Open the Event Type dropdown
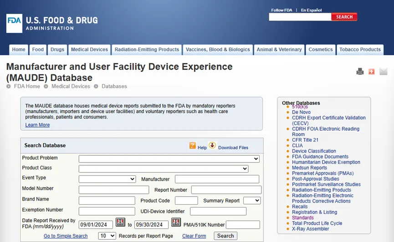 click(x=107, y=179)
